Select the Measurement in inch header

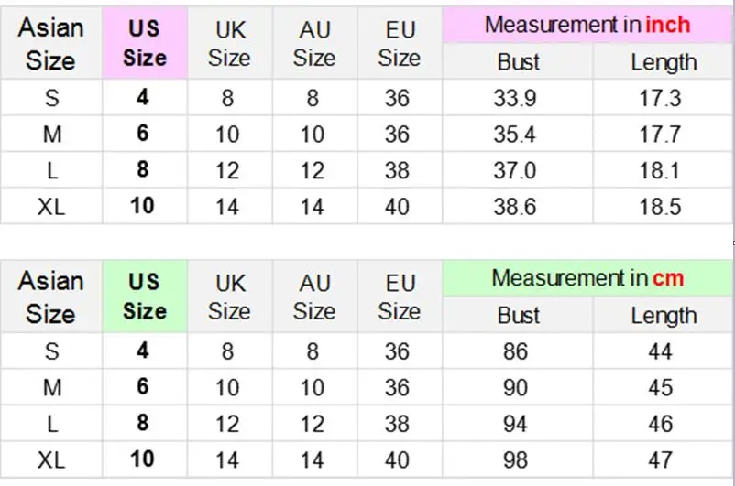pos(587,25)
